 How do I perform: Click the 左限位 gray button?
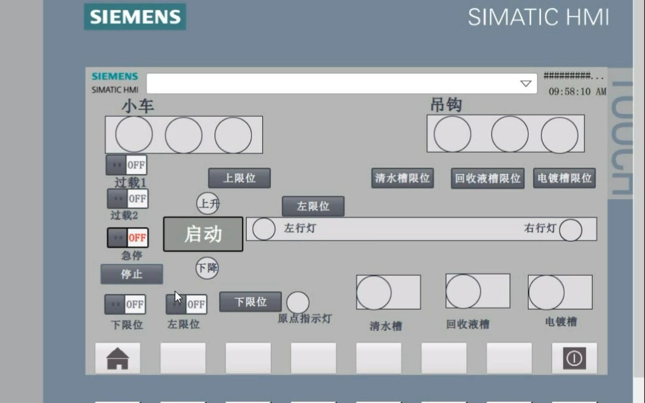tap(313, 206)
